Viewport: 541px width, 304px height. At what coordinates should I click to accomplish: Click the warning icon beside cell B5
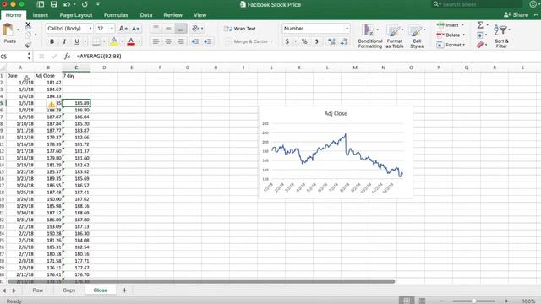click(52, 104)
